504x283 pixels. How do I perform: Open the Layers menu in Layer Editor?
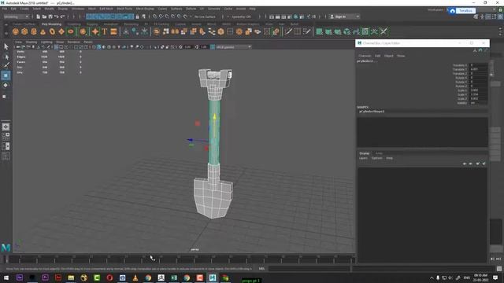coord(363,158)
